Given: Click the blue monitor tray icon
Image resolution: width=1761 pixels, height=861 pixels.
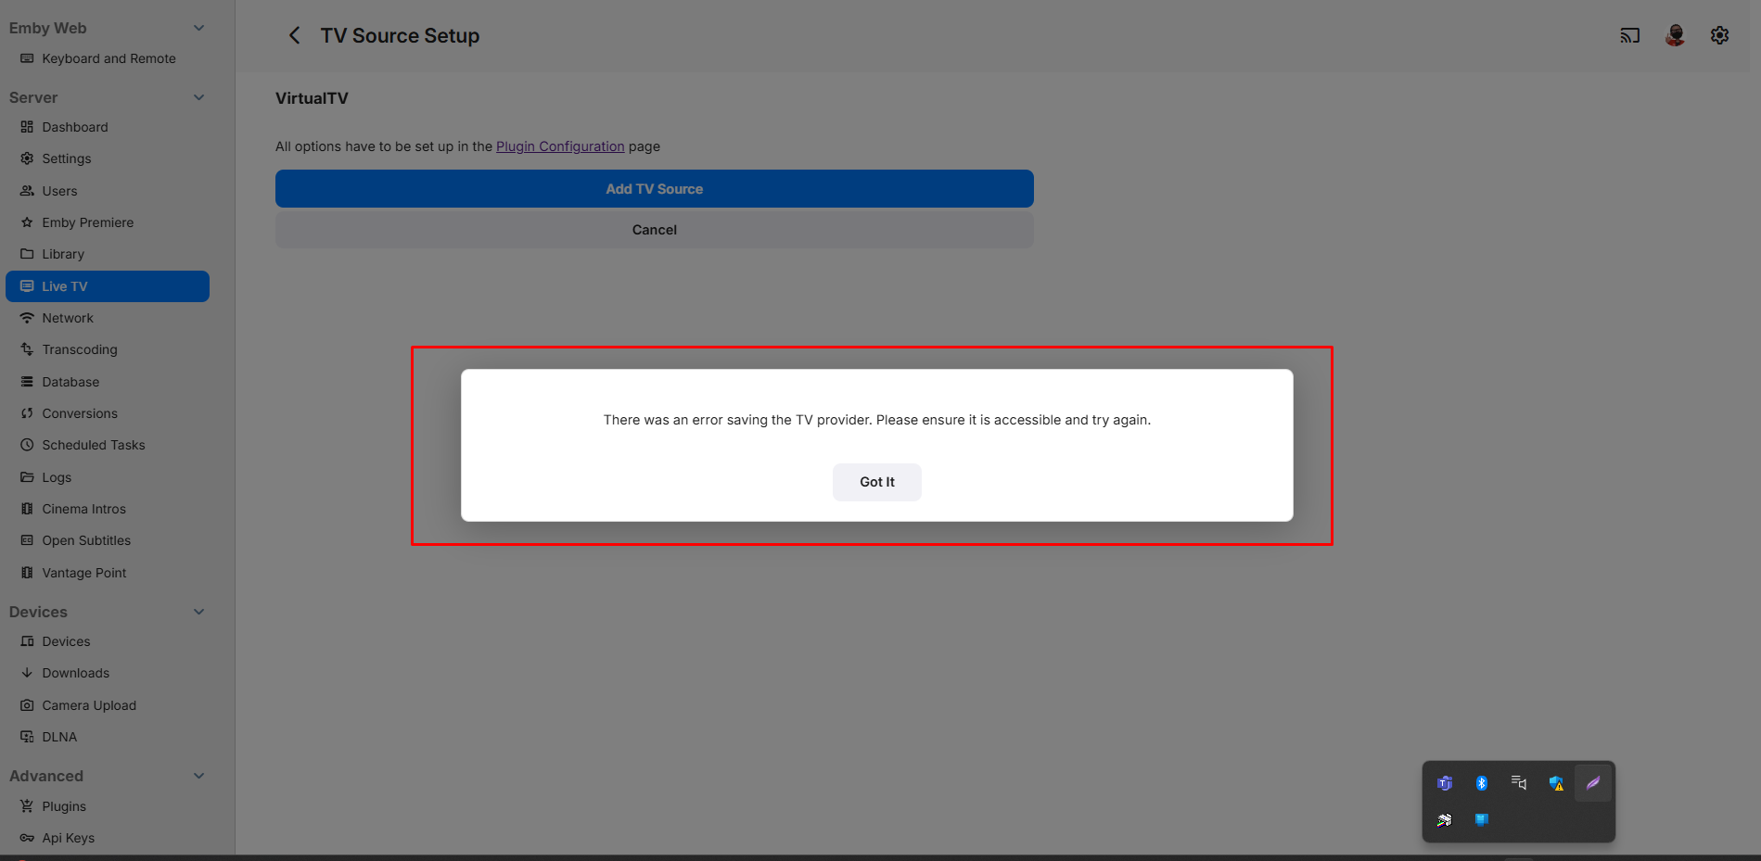Looking at the screenshot, I should click(1482, 820).
